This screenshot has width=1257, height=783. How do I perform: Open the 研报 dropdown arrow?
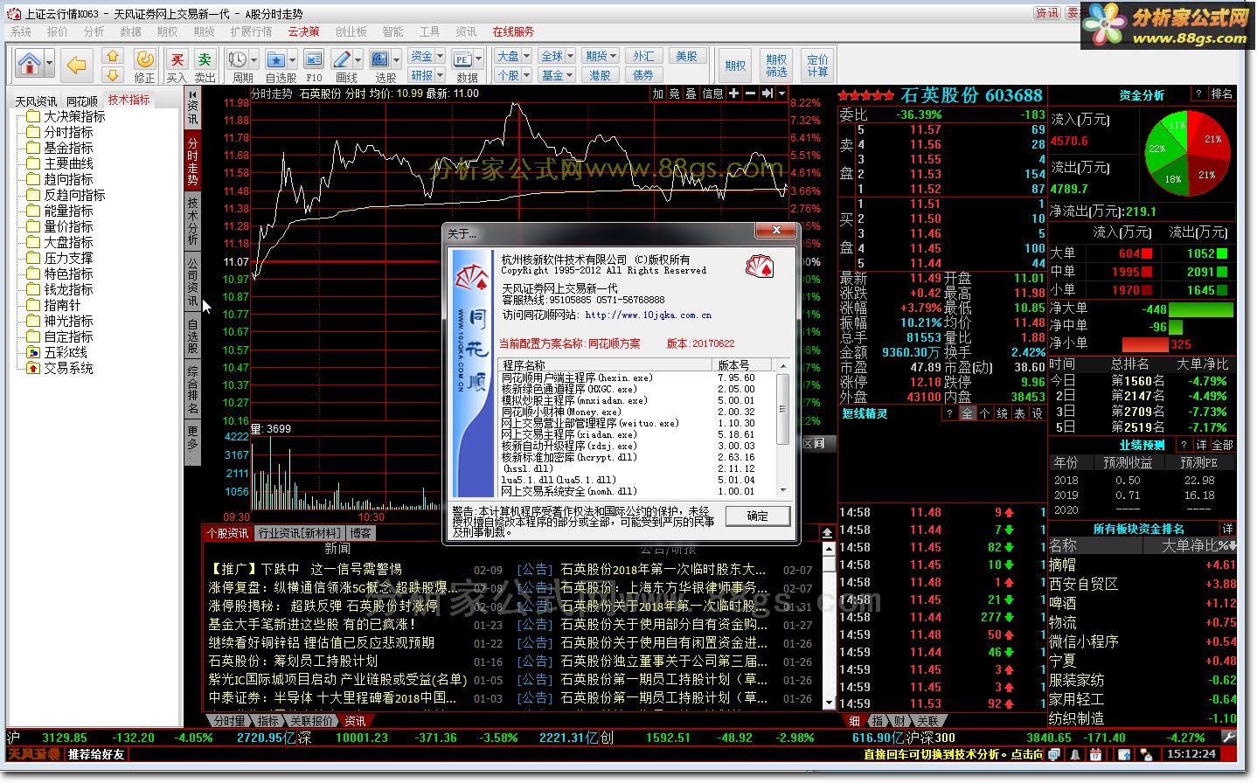pos(440,75)
